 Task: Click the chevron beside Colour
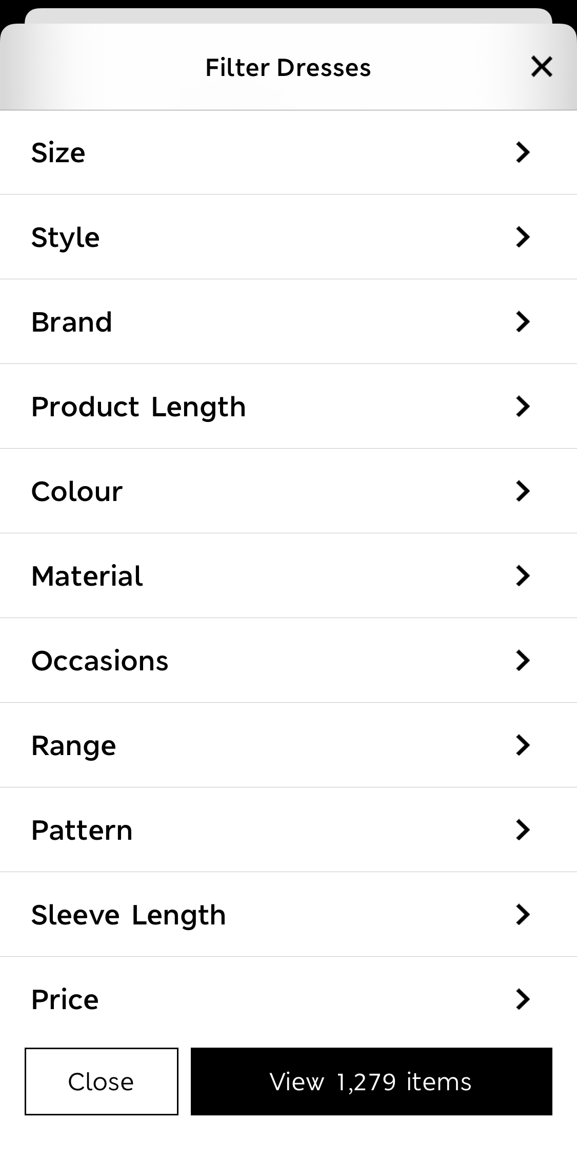pyautogui.click(x=522, y=491)
